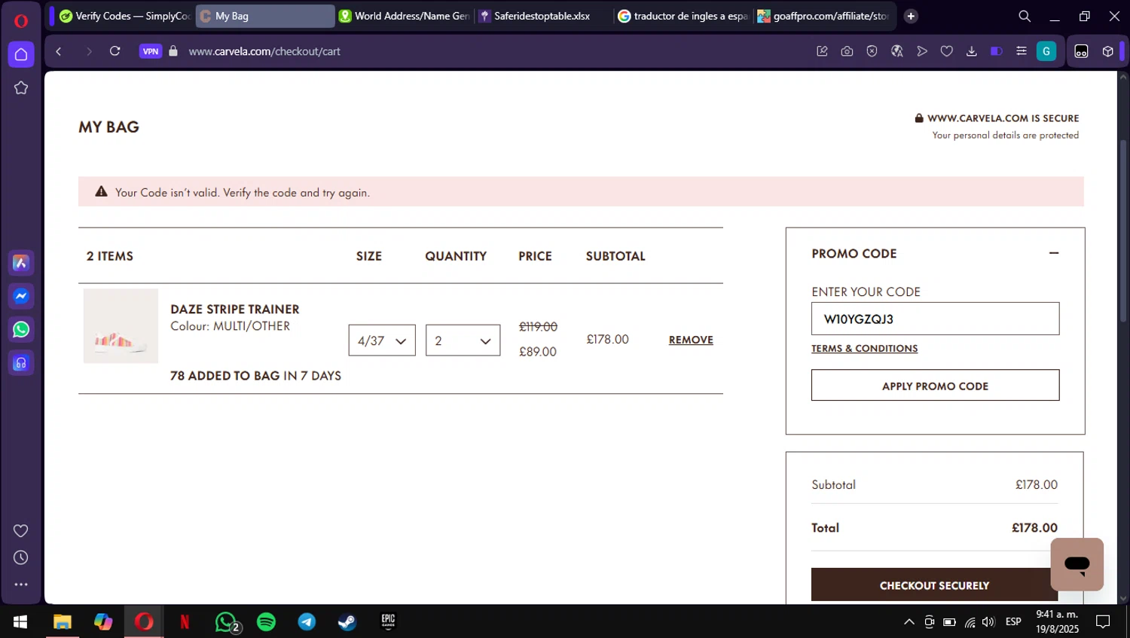
Task: Open bookmarks star in Opera sidebar
Action: pyautogui.click(x=21, y=88)
